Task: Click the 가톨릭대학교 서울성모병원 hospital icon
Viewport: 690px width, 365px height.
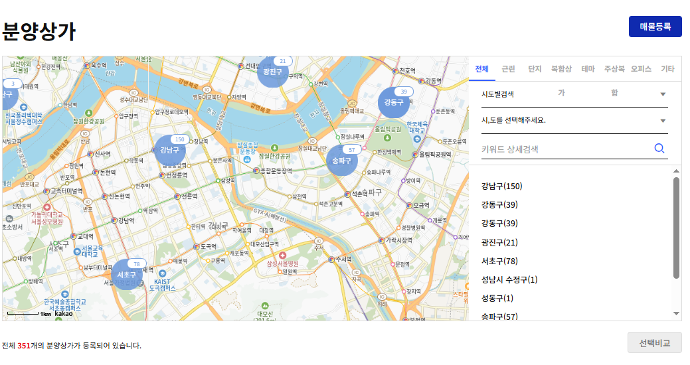Action: [46, 206]
